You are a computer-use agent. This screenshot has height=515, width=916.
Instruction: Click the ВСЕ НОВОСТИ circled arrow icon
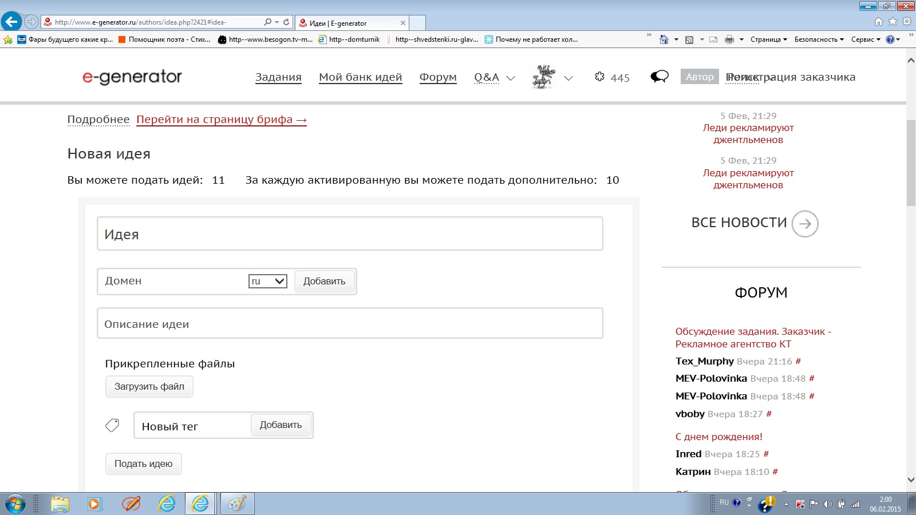(805, 224)
